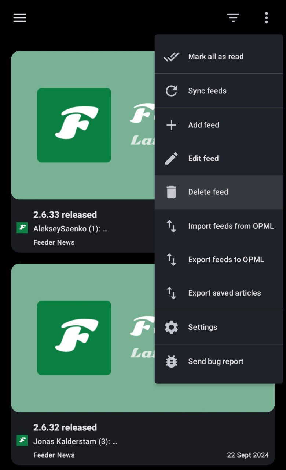Tap the three-dot overflow menu icon
This screenshot has height=470, width=286.
[266, 18]
